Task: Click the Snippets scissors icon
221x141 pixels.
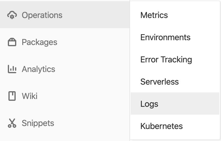Action: [x=12, y=123]
